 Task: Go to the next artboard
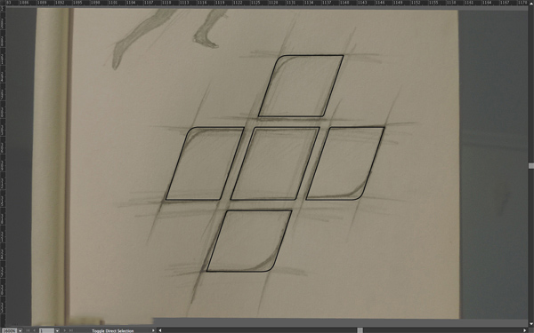(x=65, y=330)
